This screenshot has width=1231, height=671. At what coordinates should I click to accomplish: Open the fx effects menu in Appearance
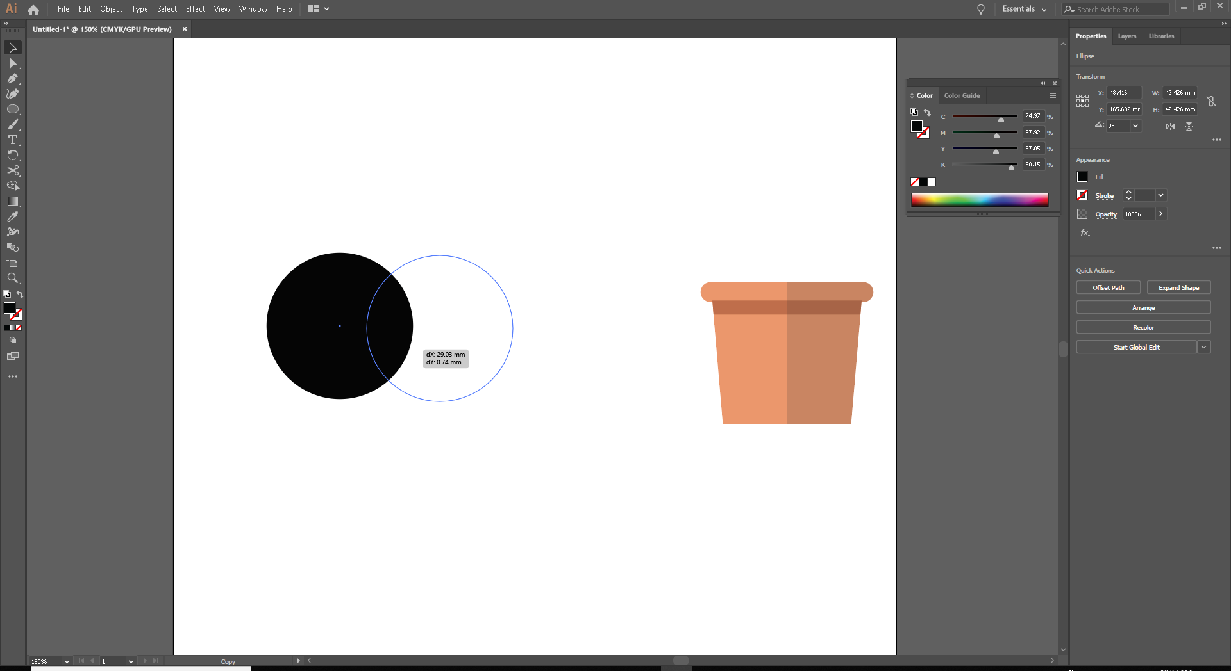click(1085, 233)
